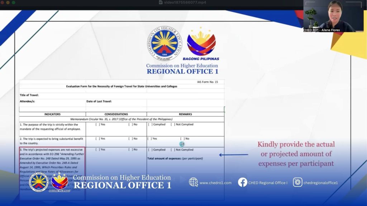Tick No under Remarks for the substantial benefit row

(182, 139)
